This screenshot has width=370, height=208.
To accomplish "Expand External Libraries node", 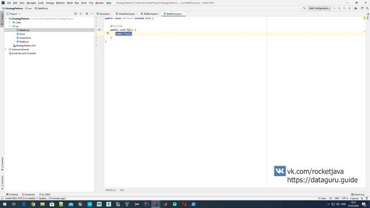I will point(6,50).
